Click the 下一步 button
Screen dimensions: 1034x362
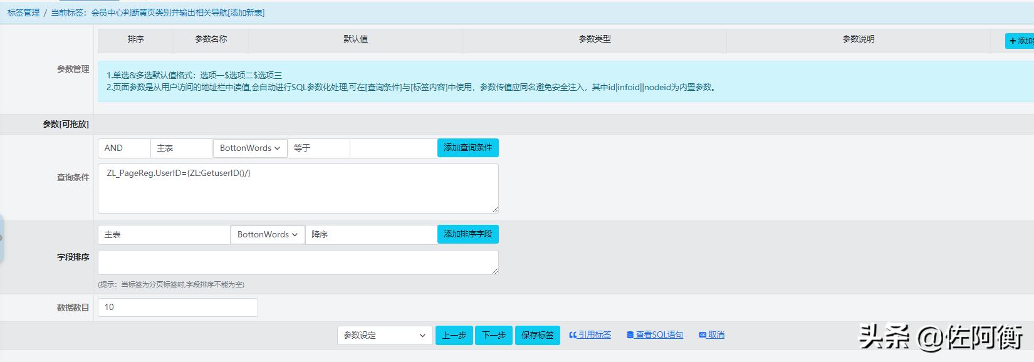tap(494, 335)
